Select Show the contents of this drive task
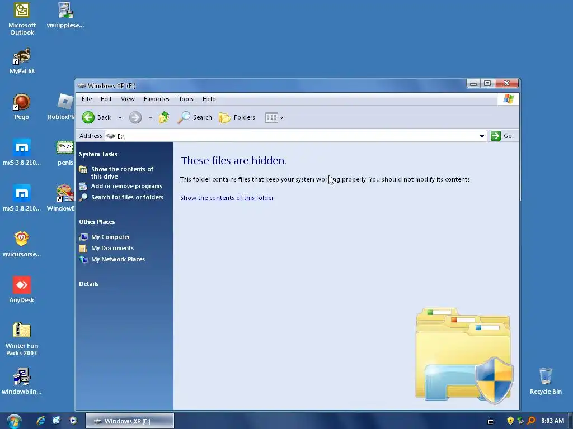This screenshot has width=573, height=429. coord(122,173)
